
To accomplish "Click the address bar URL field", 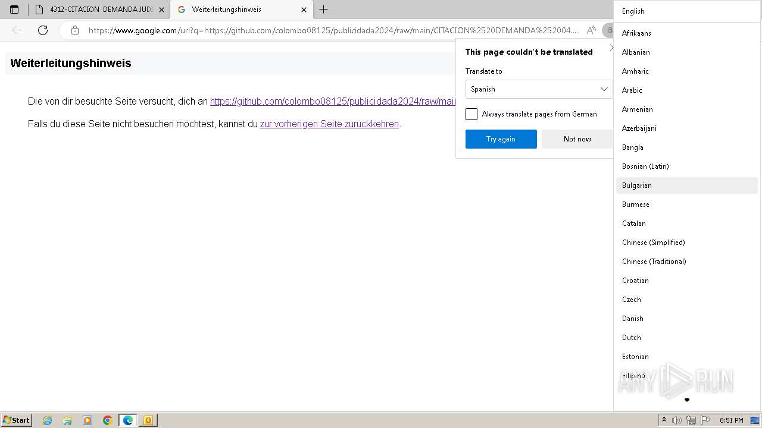I will click(333, 30).
